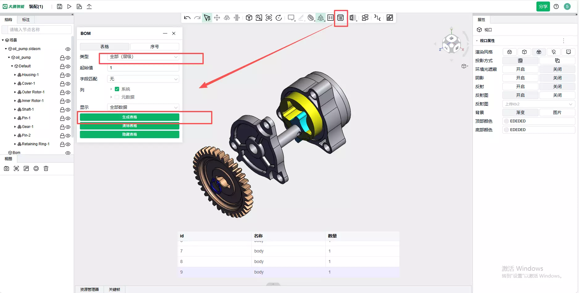
Task: Click the Excel export icon
Action: tap(353, 18)
